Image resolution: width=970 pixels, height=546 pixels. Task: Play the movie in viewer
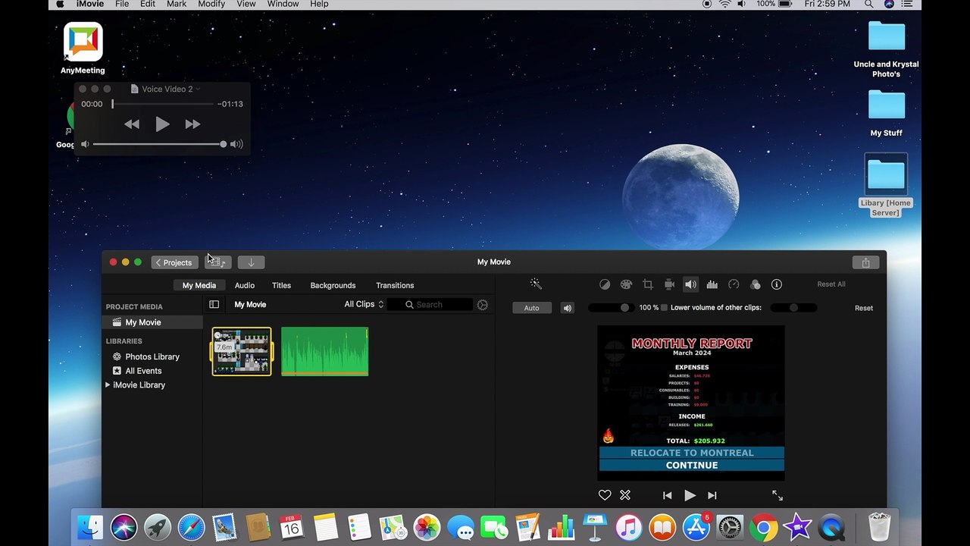690,495
